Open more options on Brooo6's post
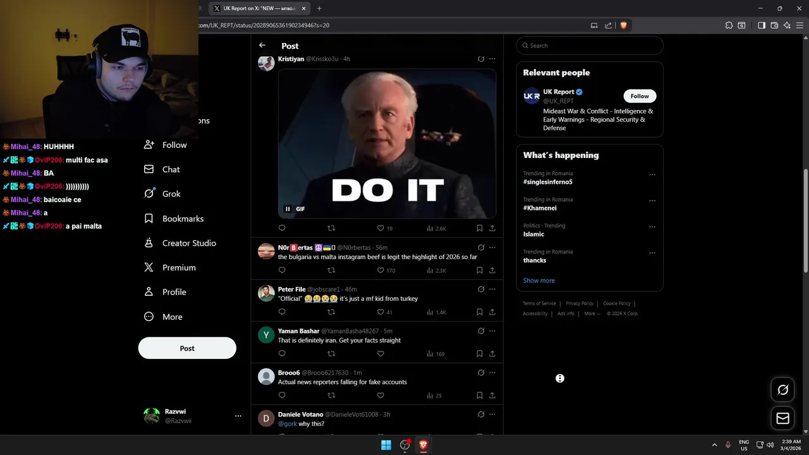The image size is (809, 455). click(x=492, y=373)
